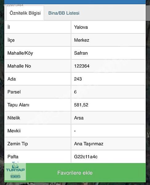Click the Pafta code G22c11a4c
This screenshot has width=150, height=185.
pos(86,157)
